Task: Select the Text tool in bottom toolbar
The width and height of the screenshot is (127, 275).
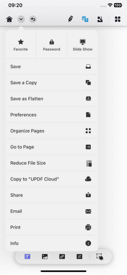Action: 27,257
